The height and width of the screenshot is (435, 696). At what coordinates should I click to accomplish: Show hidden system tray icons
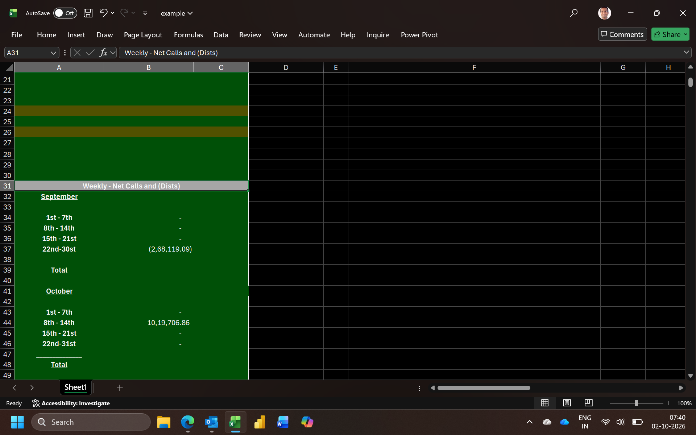(529, 422)
